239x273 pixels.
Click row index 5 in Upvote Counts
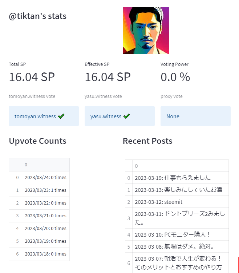pos(17,241)
